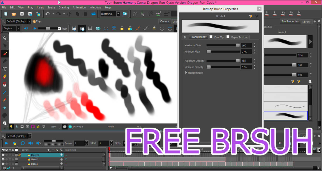Activate the Line tool
The image size is (322, 171).
click(4, 92)
